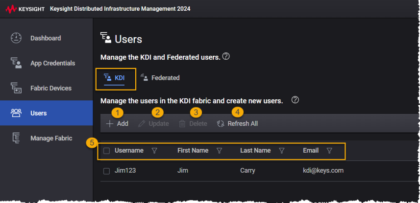Select the Manage Fabric sidebar icon
Viewport: 420px width, 203px height.
[16, 138]
